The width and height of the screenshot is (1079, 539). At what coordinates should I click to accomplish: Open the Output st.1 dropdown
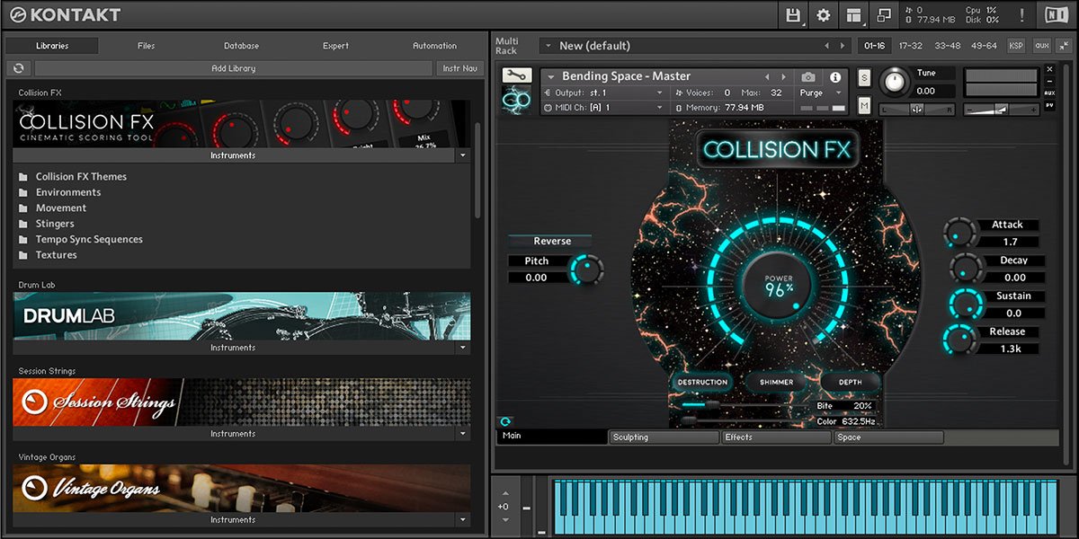pos(602,93)
